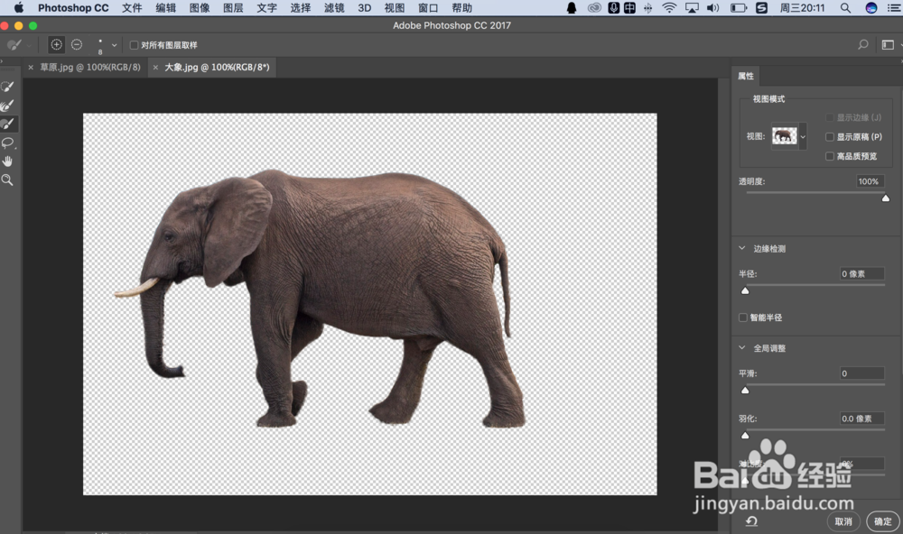This screenshot has height=534, width=903.
Task: Collapse the 边缘检测 section
Action: (741, 249)
